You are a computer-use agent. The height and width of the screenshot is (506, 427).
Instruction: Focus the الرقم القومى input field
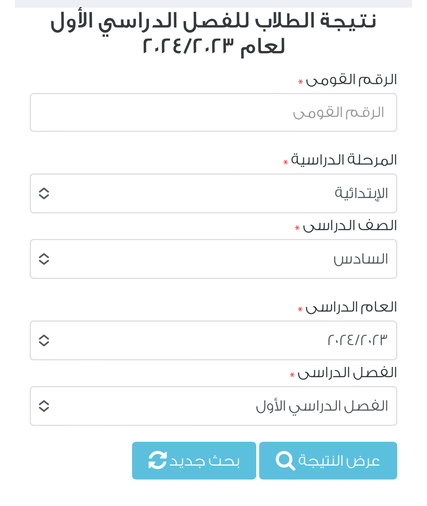pos(213,113)
